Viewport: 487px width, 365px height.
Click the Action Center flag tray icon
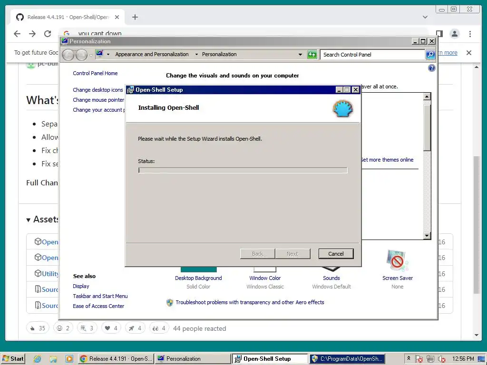(419, 359)
